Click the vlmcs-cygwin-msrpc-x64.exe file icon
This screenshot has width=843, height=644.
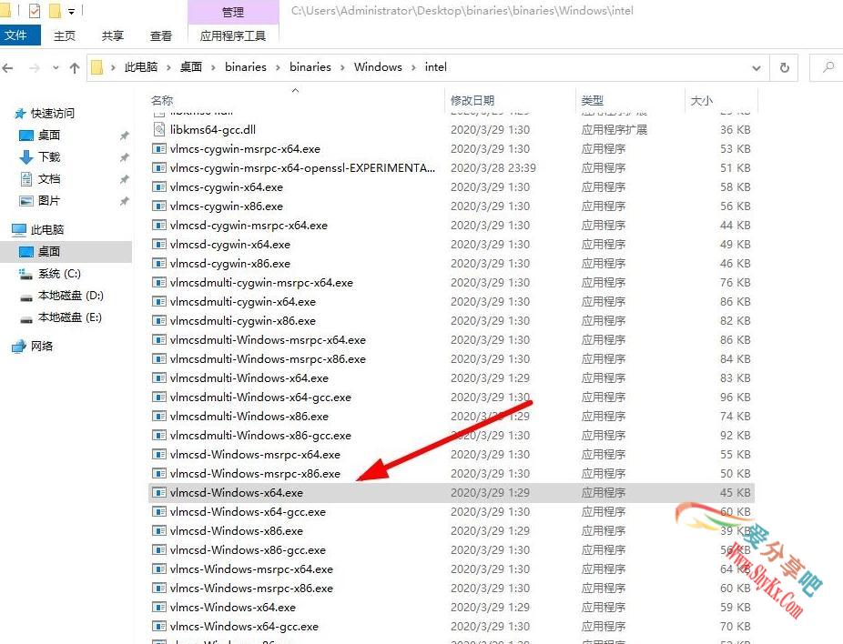coord(158,149)
